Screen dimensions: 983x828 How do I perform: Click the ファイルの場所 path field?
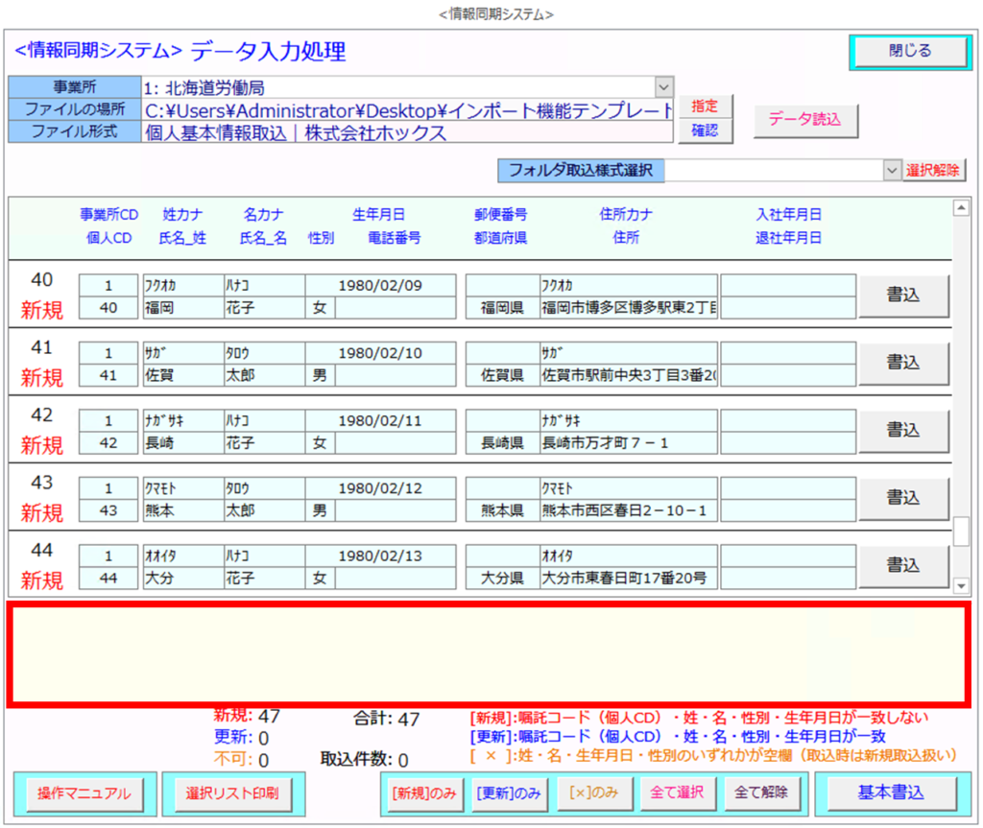coord(408,110)
